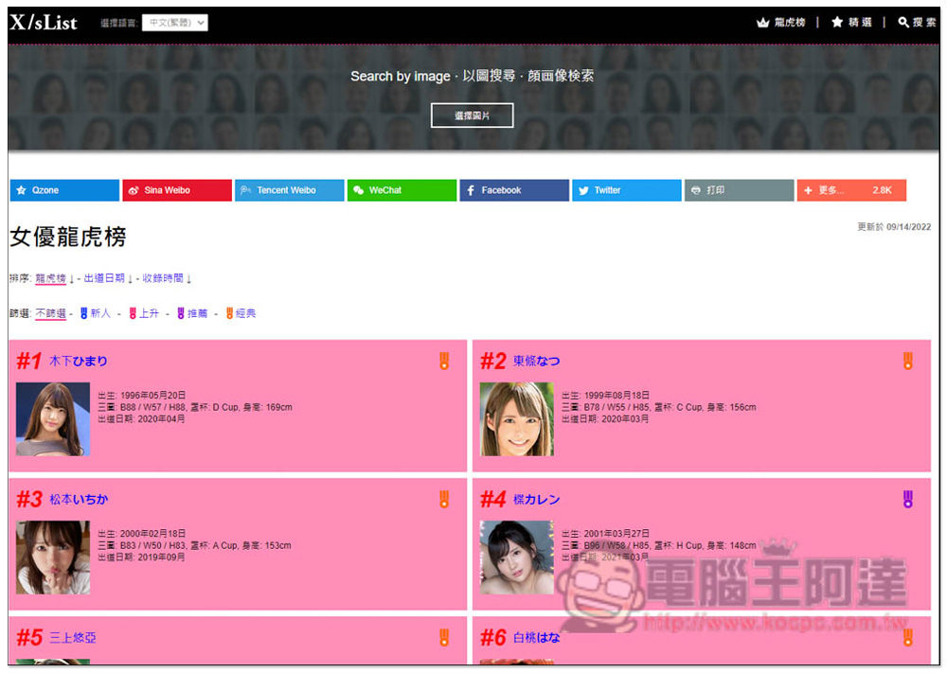The image size is (947, 673).
Task: Share on Facebook button
Action: tap(514, 190)
